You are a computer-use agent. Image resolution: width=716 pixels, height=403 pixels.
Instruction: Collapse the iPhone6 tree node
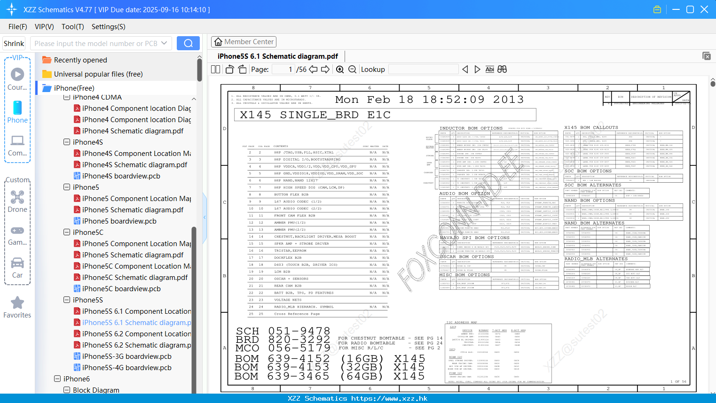click(57, 379)
